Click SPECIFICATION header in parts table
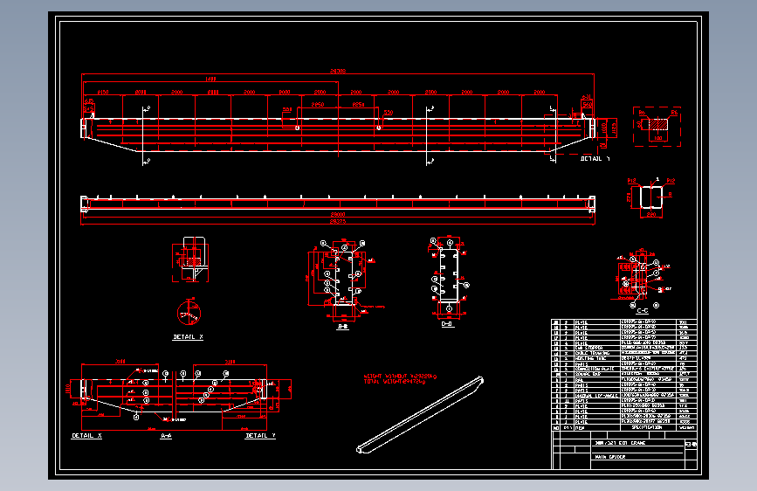This screenshot has height=491, width=757. [x=647, y=427]
